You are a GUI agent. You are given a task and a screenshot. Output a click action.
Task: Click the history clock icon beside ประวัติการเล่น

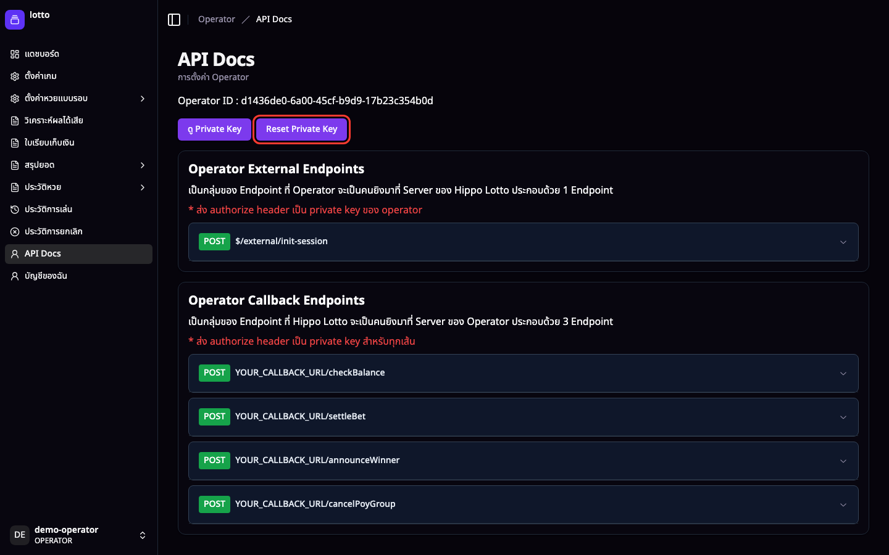pos(15,210)
